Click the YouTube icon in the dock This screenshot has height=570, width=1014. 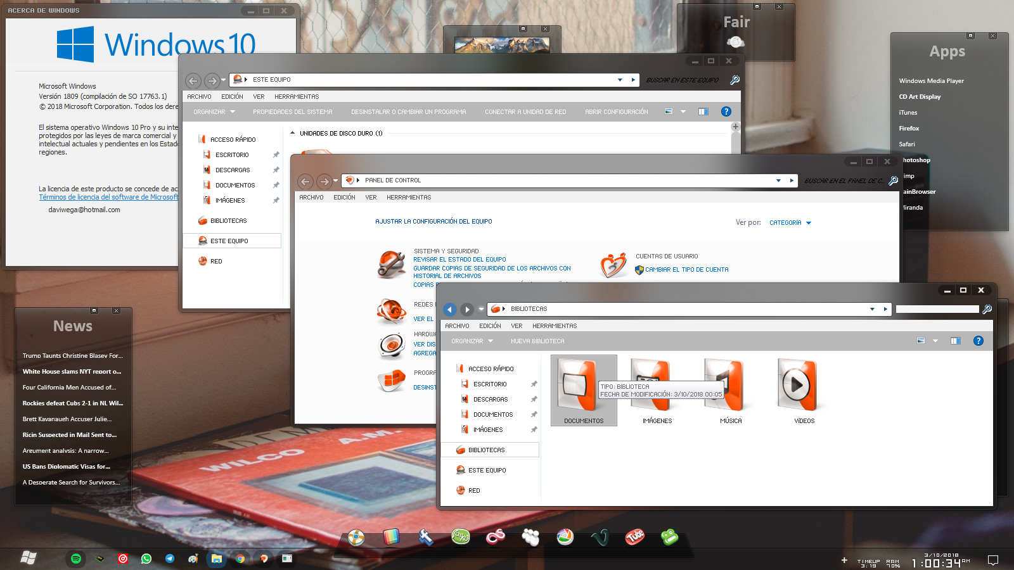(x=634, y=537)
